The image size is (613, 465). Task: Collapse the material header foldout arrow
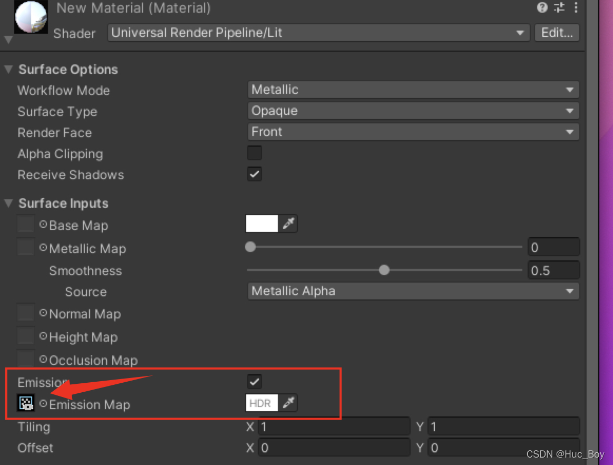[8, 40]
